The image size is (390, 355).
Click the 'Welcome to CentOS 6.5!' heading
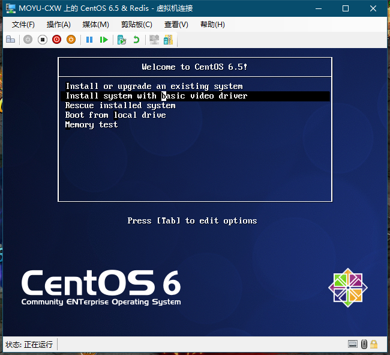coord(194,67)
